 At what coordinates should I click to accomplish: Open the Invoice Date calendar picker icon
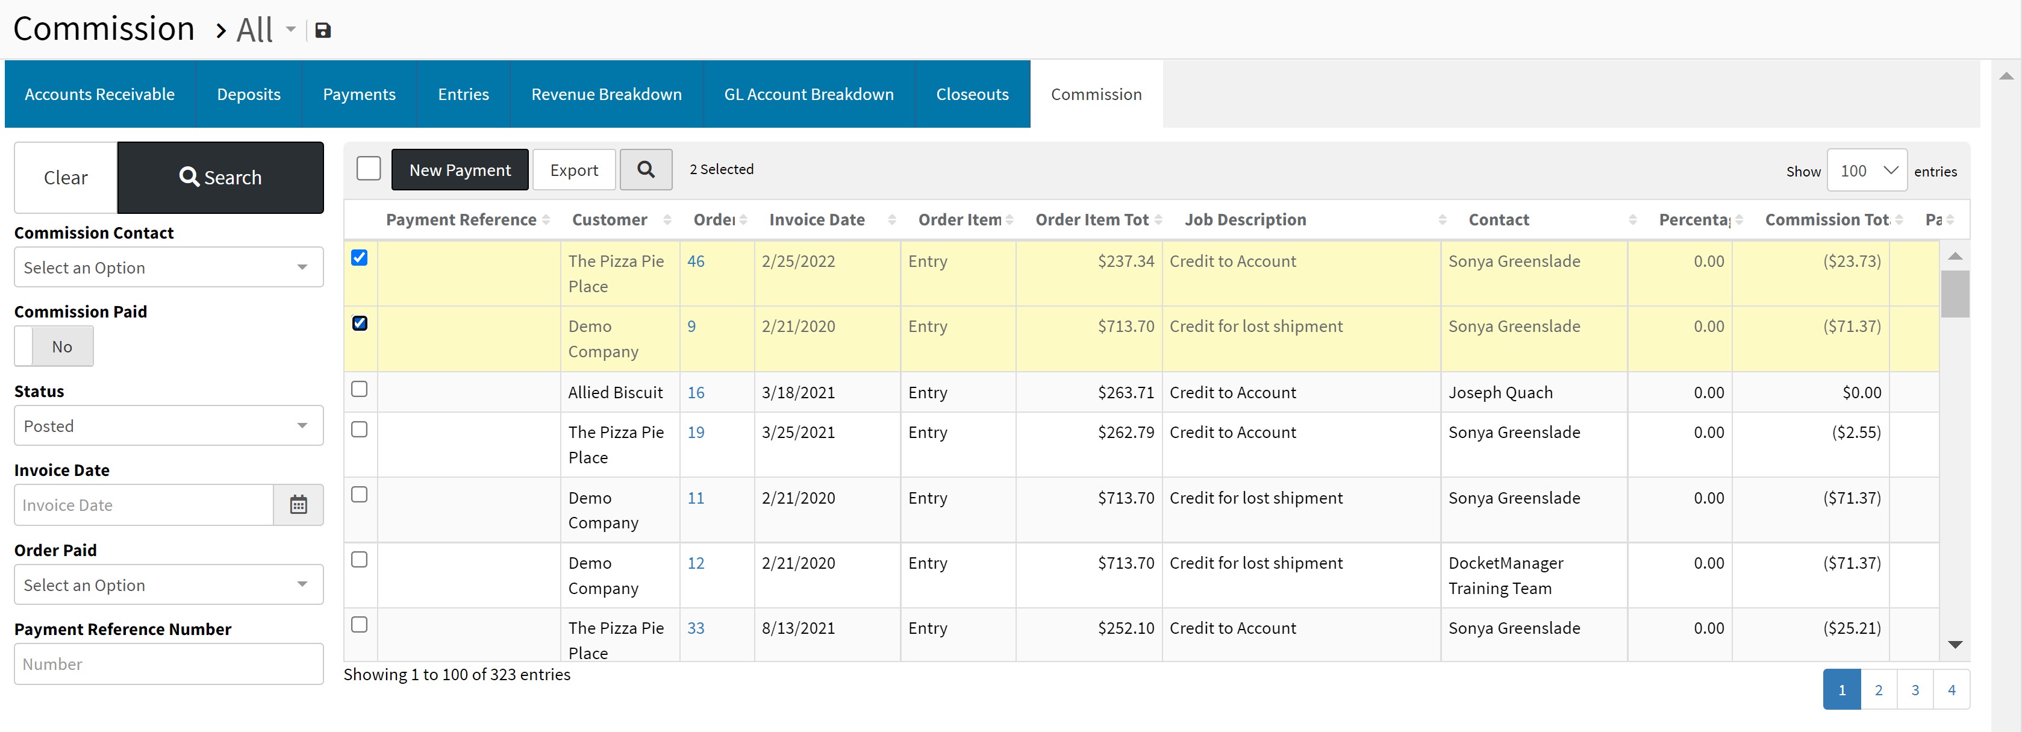point(298,505)
